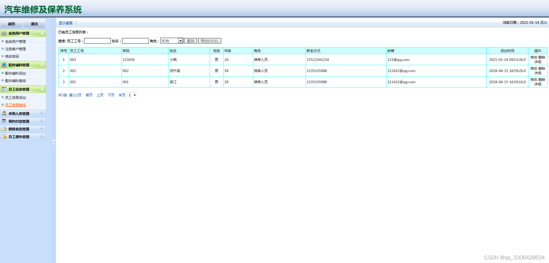Click the 添加时间 column header
Image resolution: width=549 pixels, height=263 pixels.
tap(507, 51)
